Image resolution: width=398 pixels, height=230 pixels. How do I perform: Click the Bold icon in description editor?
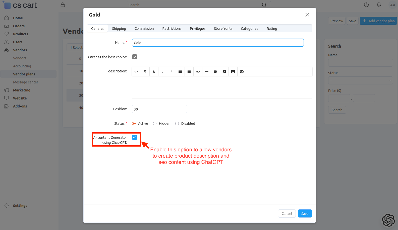[154, 72]
